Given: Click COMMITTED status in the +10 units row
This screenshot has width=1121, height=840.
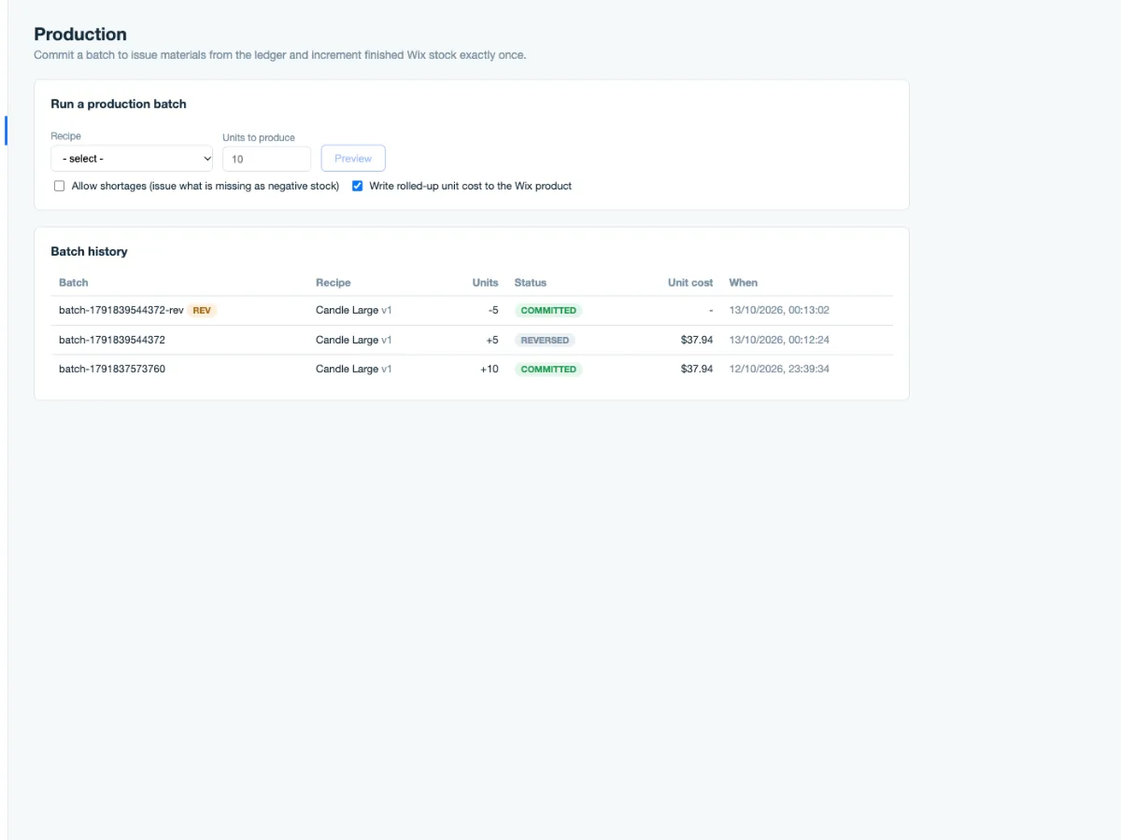Looking at the screenshot, I should point(548,369).
